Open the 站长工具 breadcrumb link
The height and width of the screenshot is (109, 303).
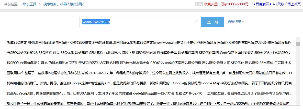tap(30, 4)
